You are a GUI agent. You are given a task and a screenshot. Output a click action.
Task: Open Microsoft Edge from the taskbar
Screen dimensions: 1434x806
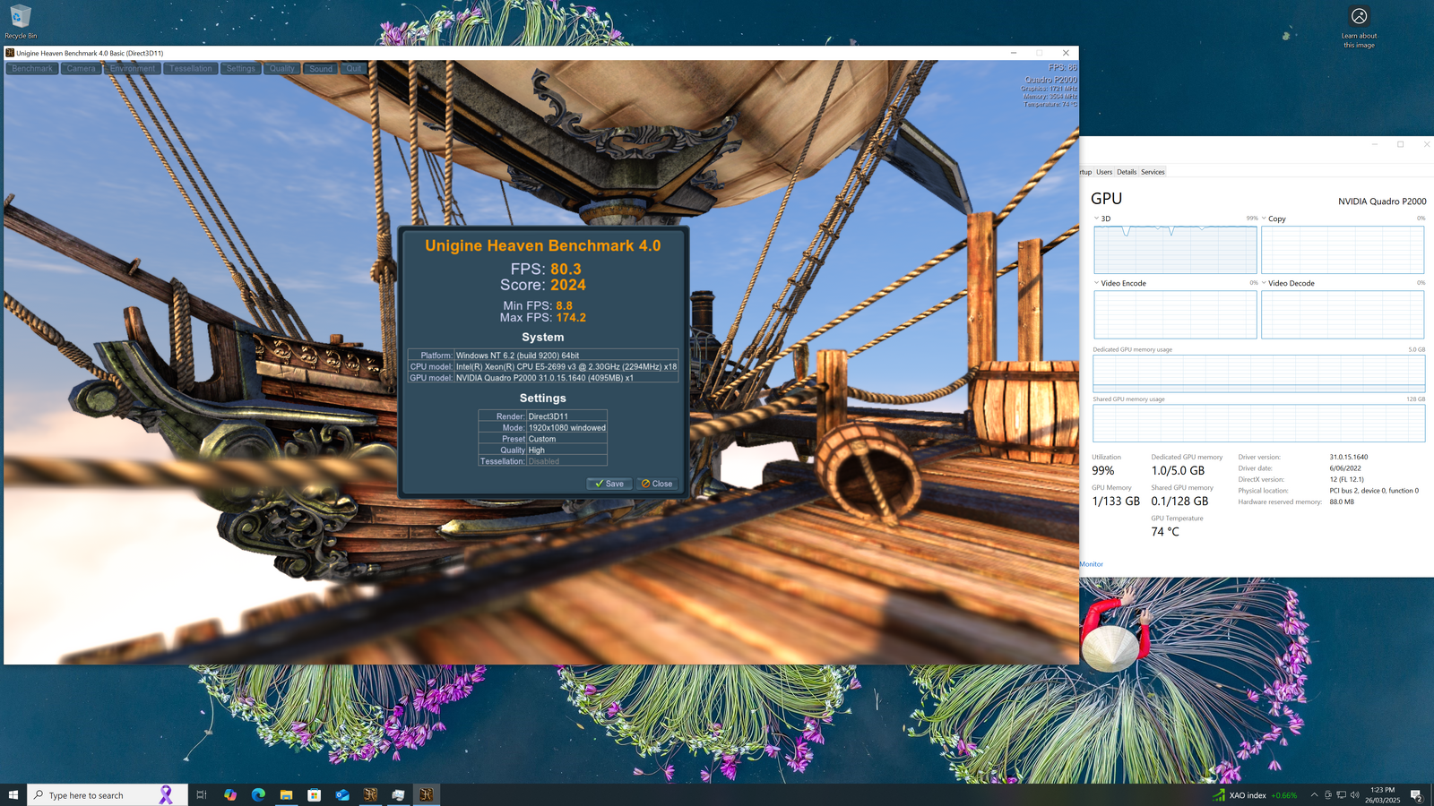point(258,794)
